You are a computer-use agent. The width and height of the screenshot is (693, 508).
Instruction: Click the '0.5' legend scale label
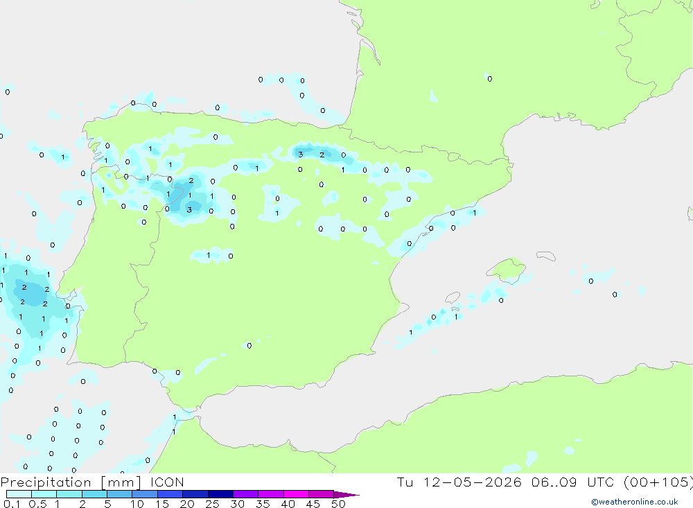[x=37, y=504]
